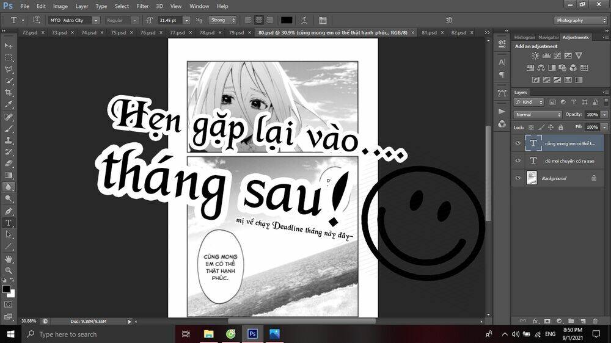This screenshot has height=343, width=611.
Task: Select the Move tool
Action: click(9, 46)
